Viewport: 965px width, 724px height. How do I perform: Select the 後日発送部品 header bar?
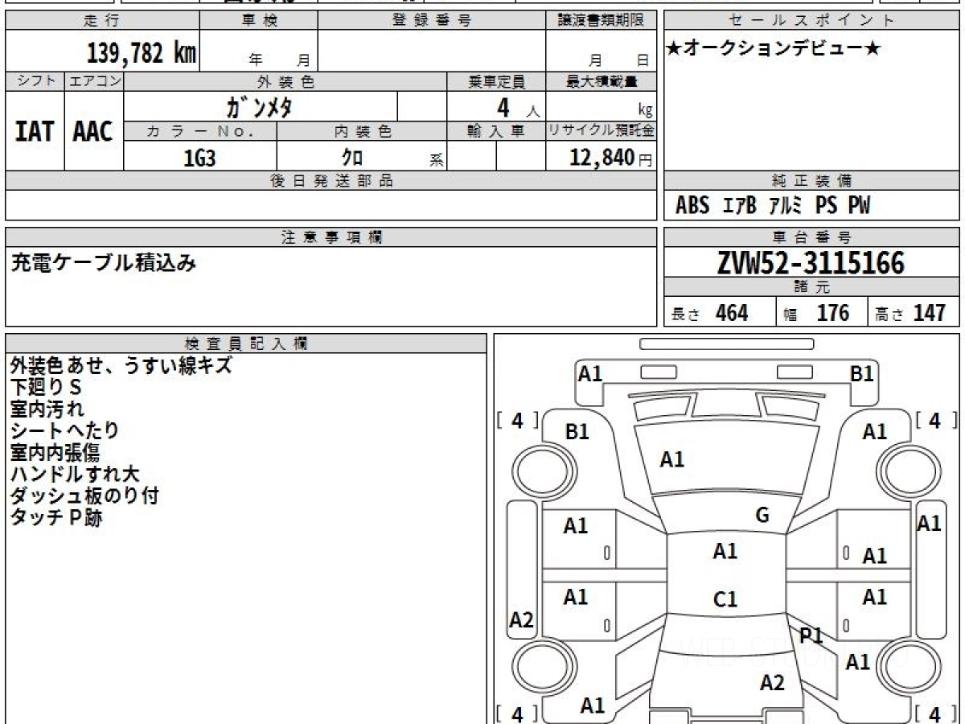pos(331,181)
